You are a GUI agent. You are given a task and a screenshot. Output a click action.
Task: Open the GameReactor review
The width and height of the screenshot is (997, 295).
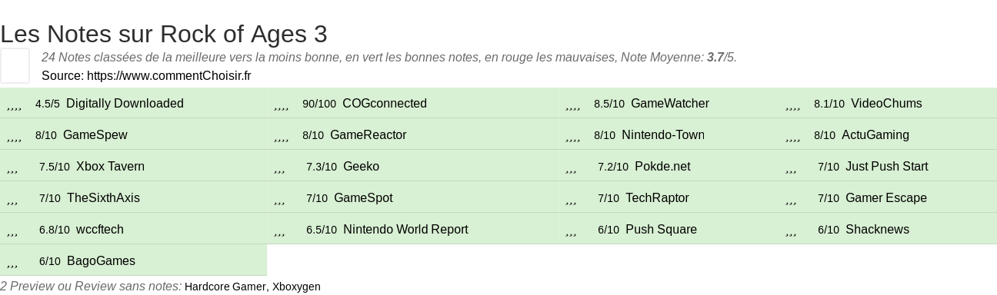pos(368,134)
